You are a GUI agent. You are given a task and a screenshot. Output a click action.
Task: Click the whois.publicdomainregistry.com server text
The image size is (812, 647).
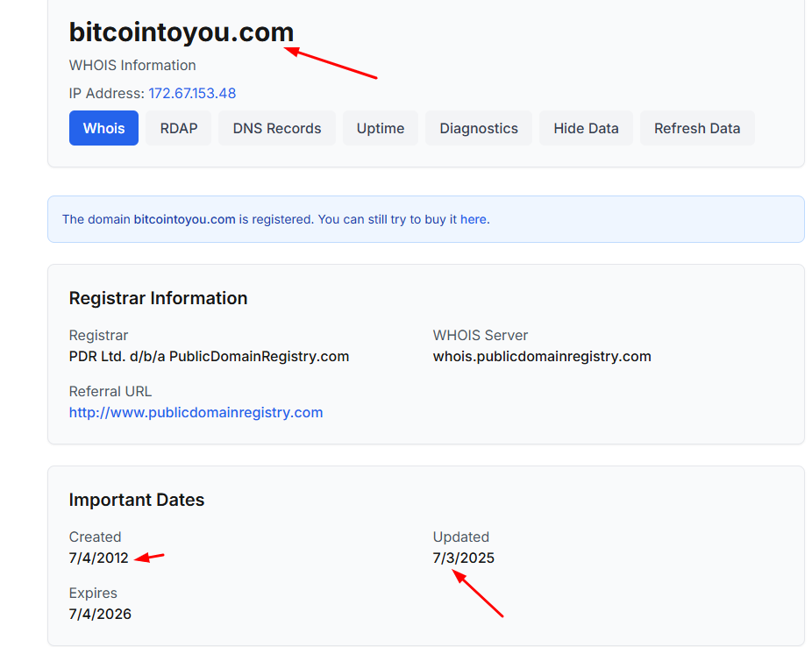(x=542, y=357)
